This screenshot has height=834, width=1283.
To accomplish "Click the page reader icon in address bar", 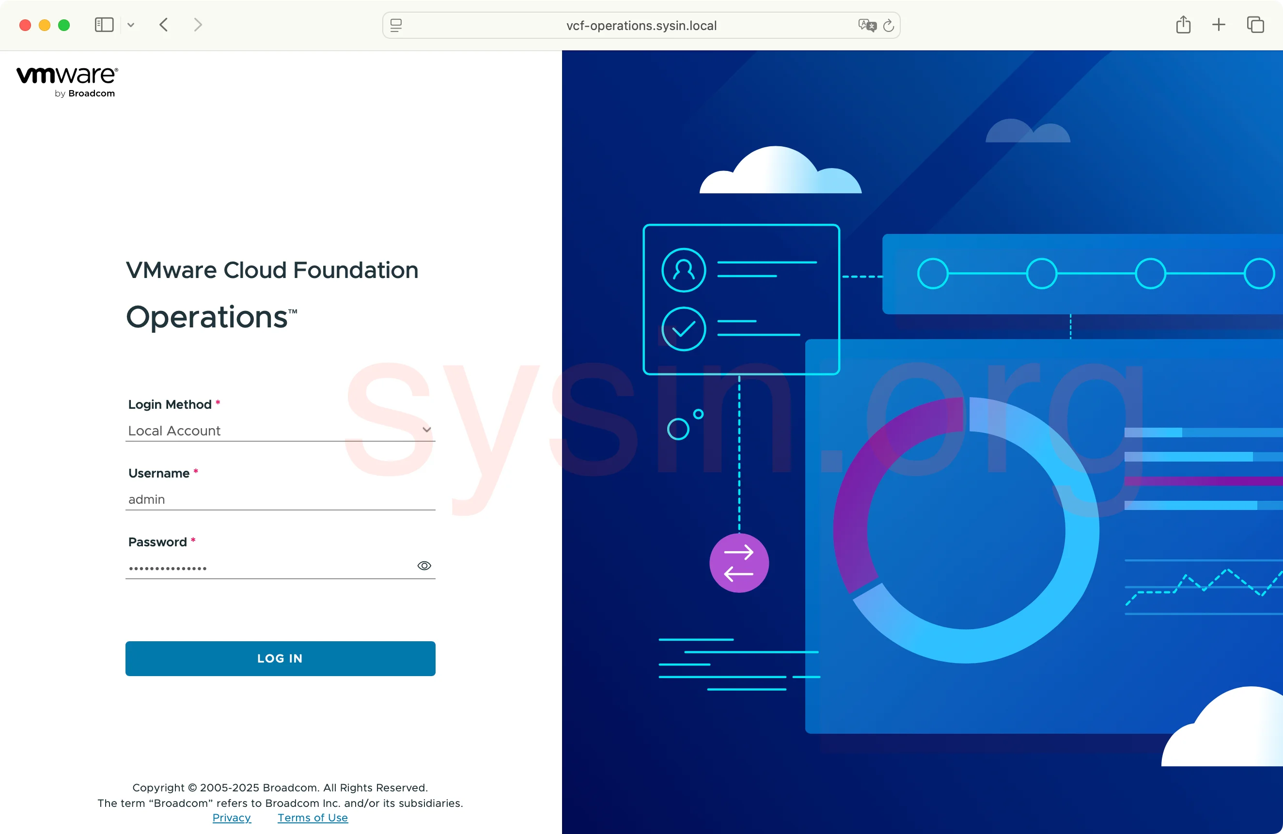I will (x=396, y=25).
